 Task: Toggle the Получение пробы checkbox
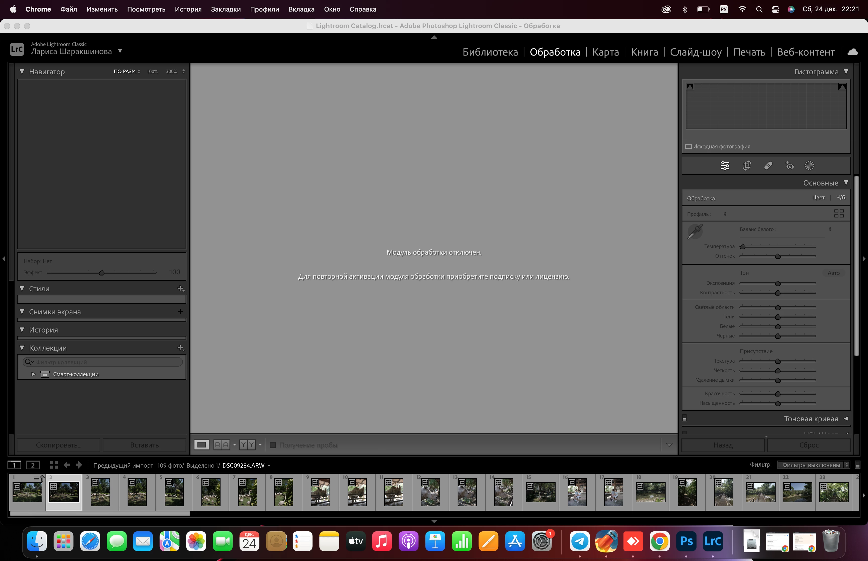point(273,445)
